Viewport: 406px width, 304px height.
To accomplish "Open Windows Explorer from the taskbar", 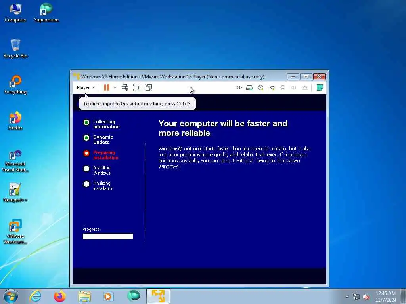I will 84,296.
